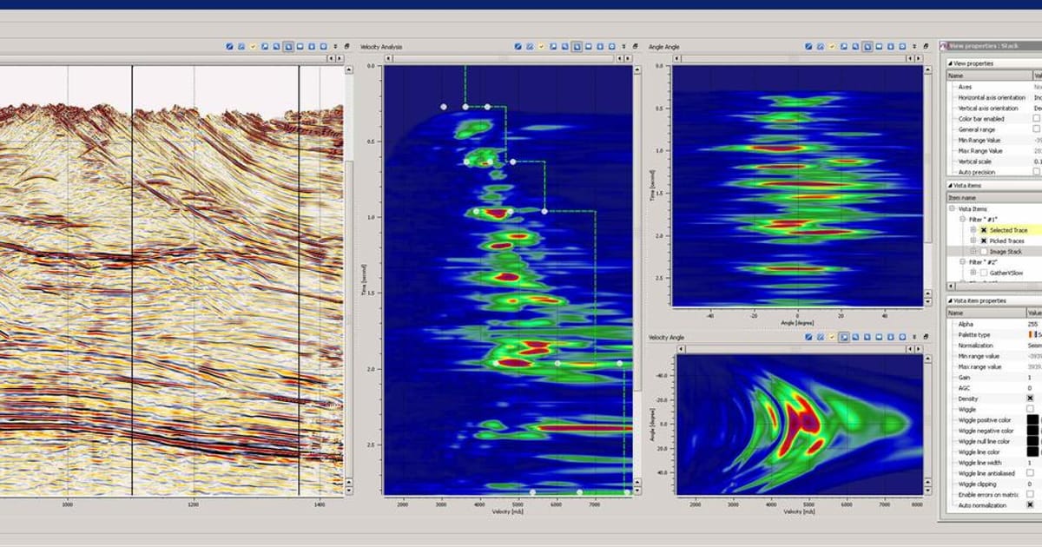Collapse the Filter "#1" tree node

pyautogui.click(x=962, y=220)
